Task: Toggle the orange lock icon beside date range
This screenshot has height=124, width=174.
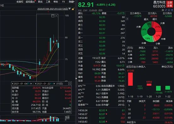Action: (73, 9)
